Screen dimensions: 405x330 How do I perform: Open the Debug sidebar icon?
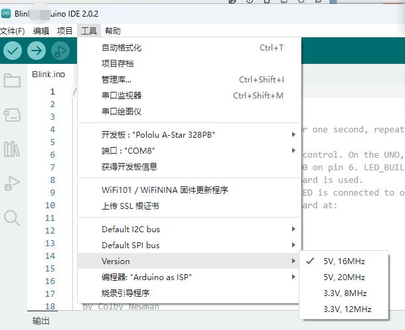pyautogui.click(x=12, y=183)
